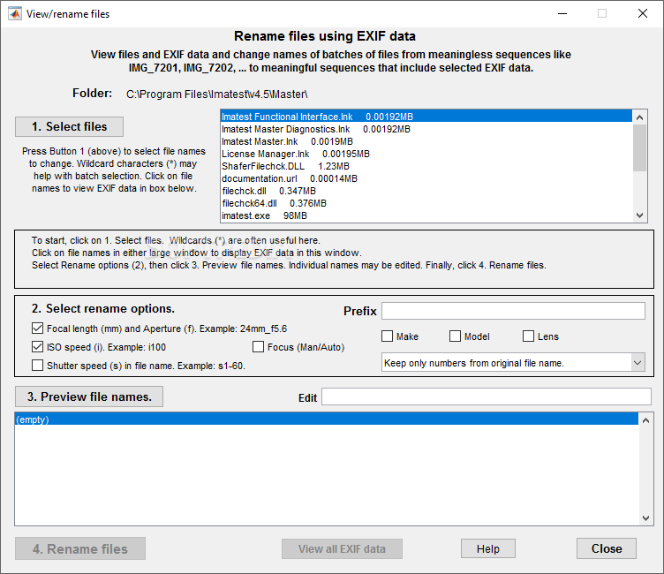Click the Prefix input field
This screenshot has height=574, width=664.
pyautogui.click(x=513, y=311)
